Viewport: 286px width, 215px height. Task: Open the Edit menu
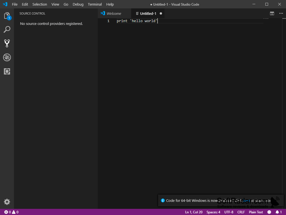25,4
